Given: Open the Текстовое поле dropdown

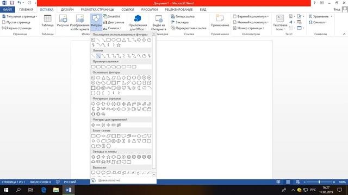Looking at the screenshot, I should pos(280,23).
